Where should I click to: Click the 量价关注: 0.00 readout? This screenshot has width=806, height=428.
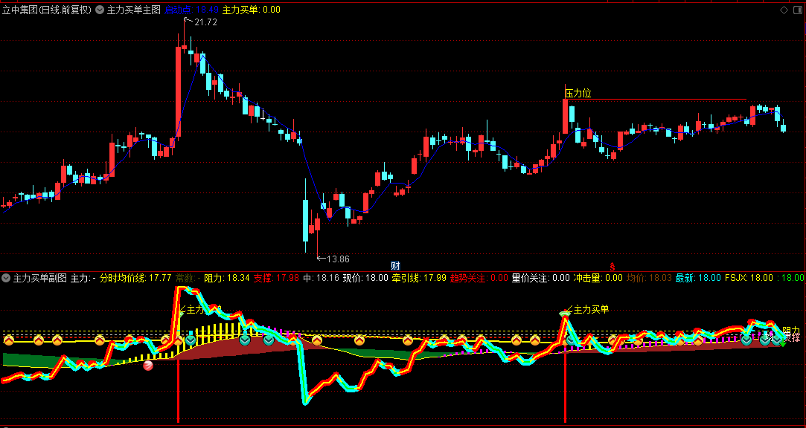pos(541,278)
